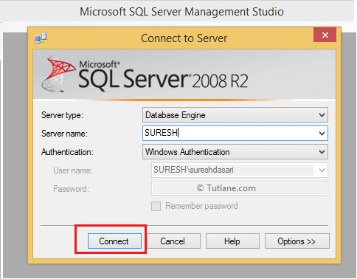Expand the Server name dropdown arrow
The height and width of the screenshot is (279, 357).
(x=322, y=134)
